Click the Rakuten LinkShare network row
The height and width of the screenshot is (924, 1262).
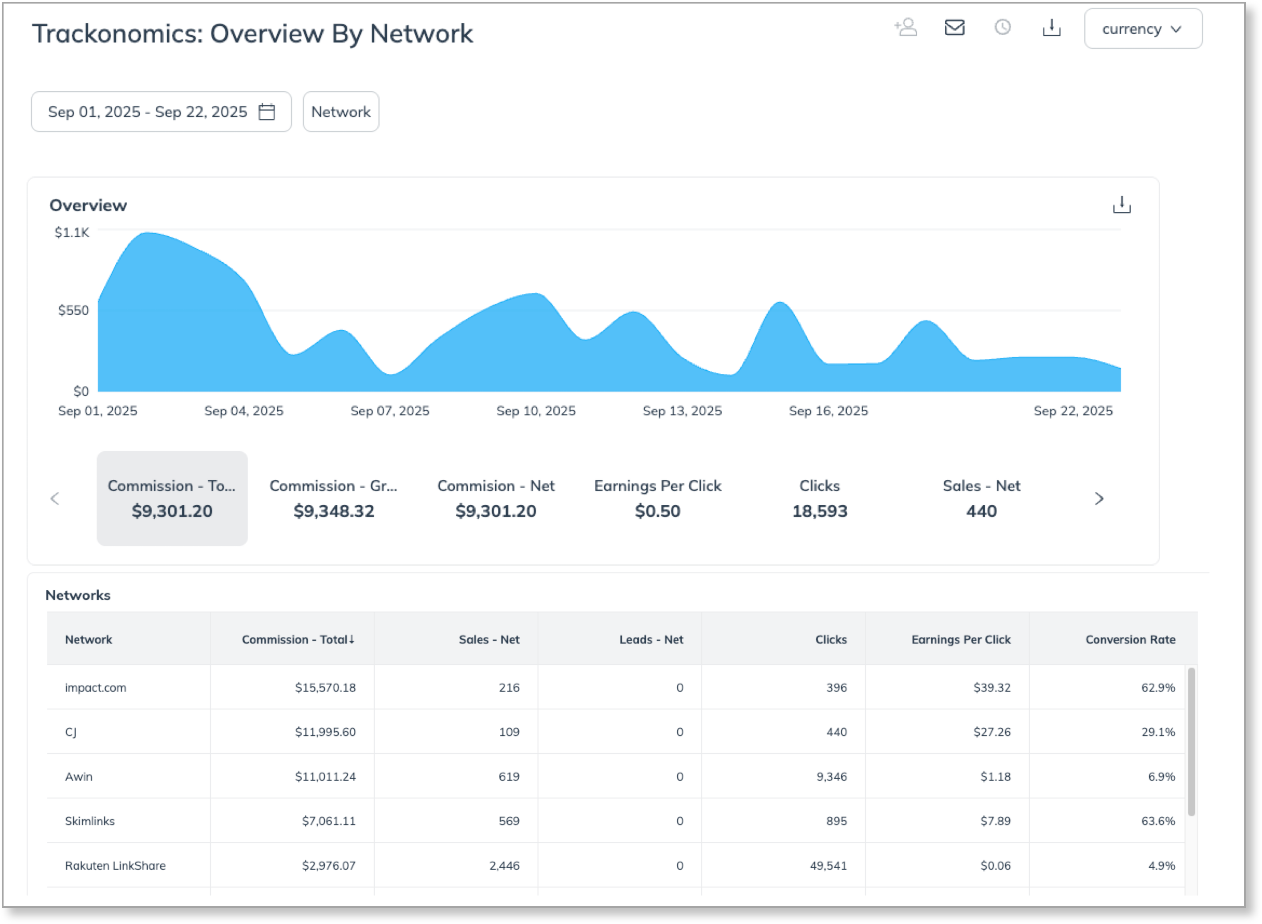(x=115, y=865)
